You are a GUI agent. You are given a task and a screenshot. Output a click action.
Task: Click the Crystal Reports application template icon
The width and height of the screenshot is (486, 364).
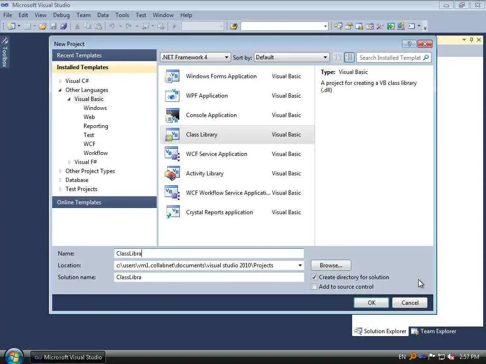pyautogui.click(x=172, y=212)
